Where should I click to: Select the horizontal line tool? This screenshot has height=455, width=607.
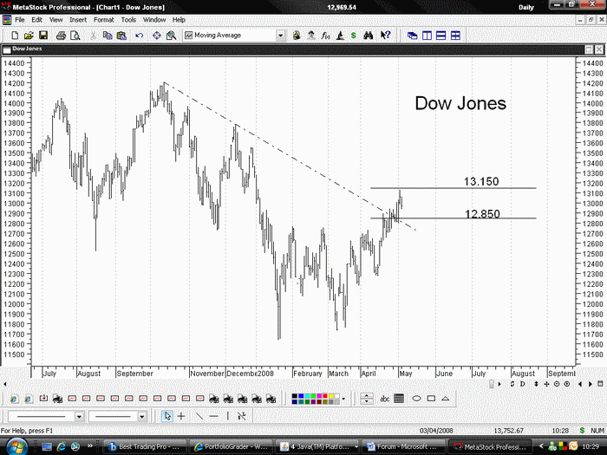coord(213,416)
